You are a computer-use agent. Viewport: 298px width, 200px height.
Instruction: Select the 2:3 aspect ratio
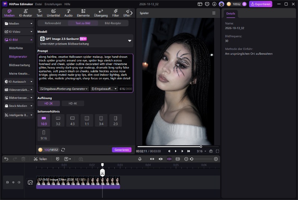point(115,120)
